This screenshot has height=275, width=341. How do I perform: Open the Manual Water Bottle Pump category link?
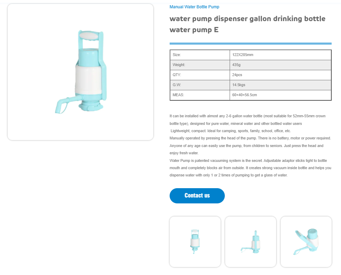[194, 7]
